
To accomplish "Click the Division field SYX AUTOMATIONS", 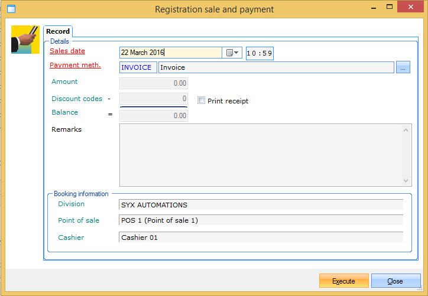I will pyautogui.click(x=261, y=204).
